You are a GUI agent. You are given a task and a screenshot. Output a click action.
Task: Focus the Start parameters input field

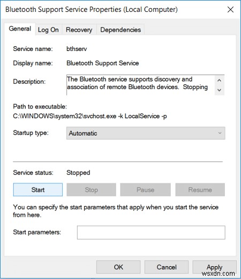[151, 232]
